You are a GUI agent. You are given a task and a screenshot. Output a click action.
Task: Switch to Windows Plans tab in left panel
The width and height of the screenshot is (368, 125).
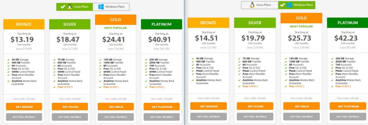(111, 7)
